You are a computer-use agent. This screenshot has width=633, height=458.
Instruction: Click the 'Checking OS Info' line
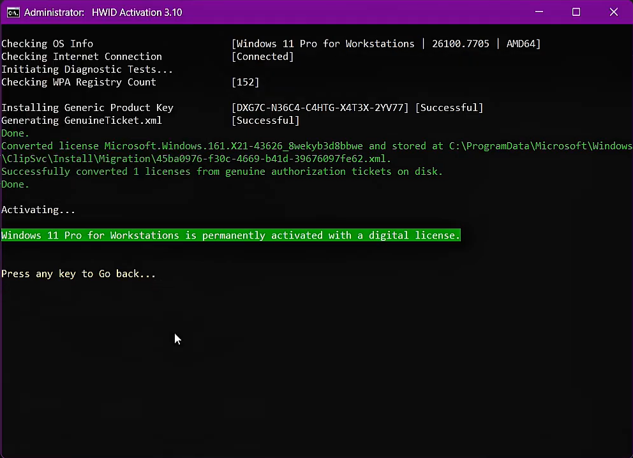coord(47,43)
